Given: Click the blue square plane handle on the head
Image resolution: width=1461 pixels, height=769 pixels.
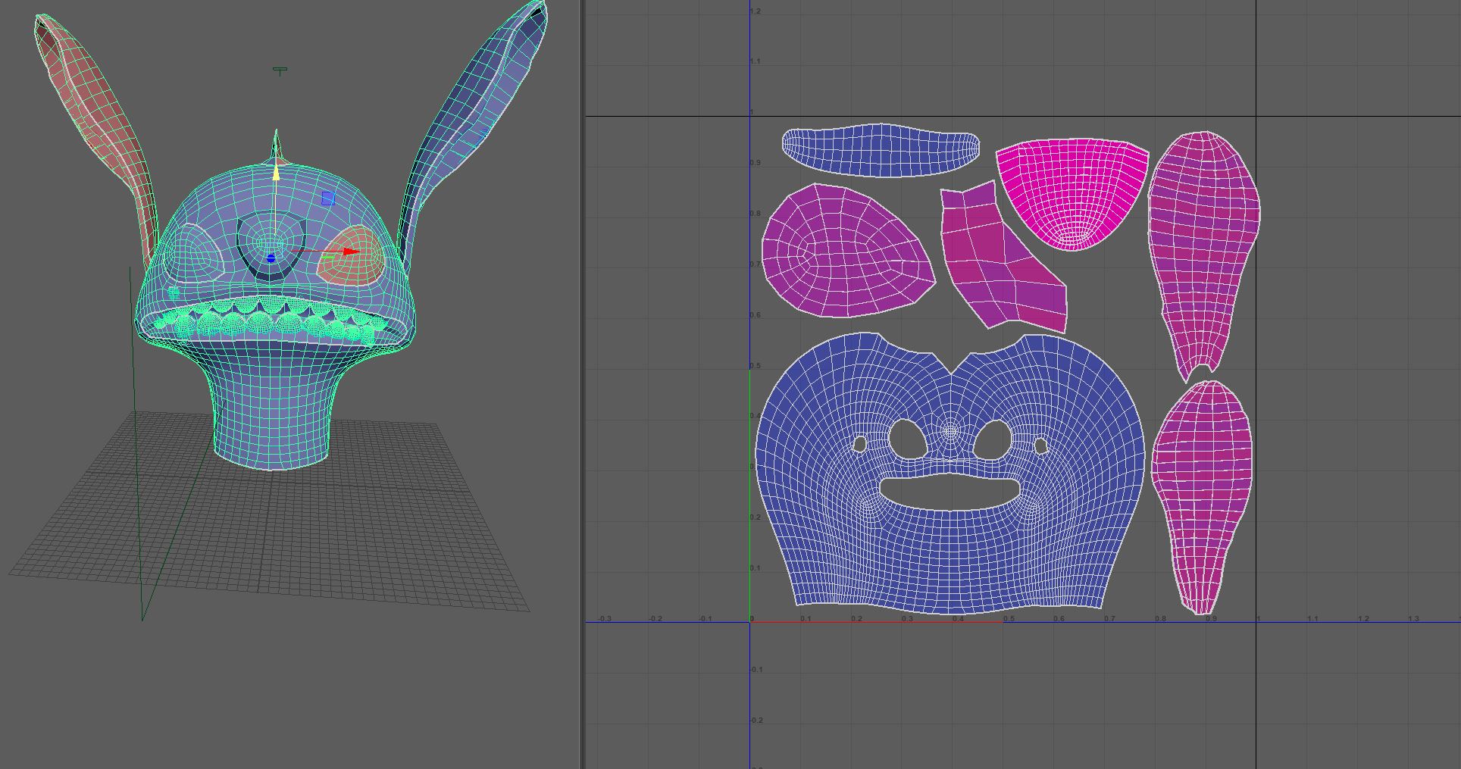Looking at the screenshot, I should [x=327, y=199].
